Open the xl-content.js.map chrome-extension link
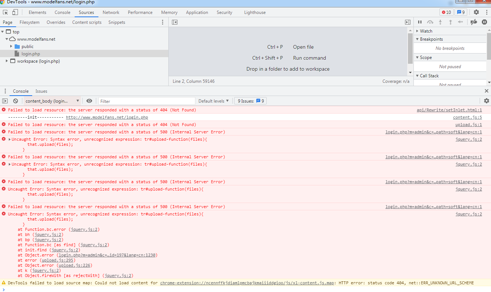 [x=247, y=283]
